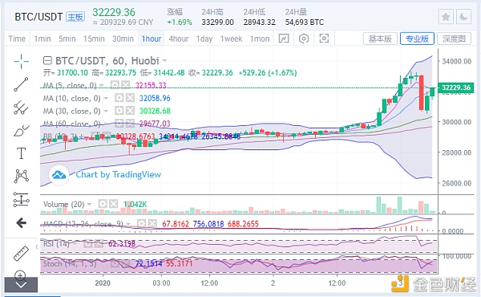Expand Volume (20) dropdown arrow
The image size is (481, 297).
pos(89,204)
